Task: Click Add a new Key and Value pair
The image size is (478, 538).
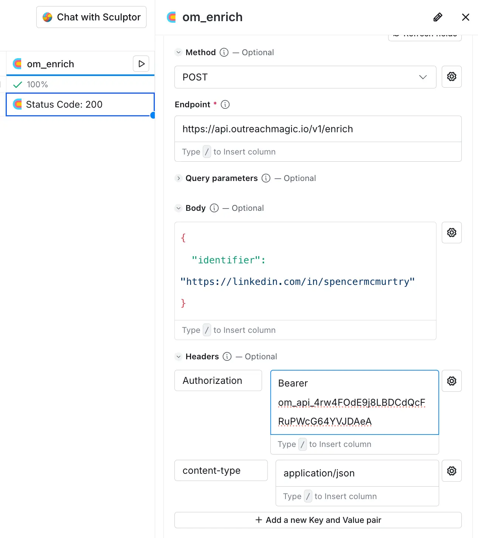Action: pos(318,520)
